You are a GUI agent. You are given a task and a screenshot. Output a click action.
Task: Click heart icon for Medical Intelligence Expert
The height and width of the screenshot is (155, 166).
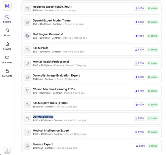pos(27,132)
